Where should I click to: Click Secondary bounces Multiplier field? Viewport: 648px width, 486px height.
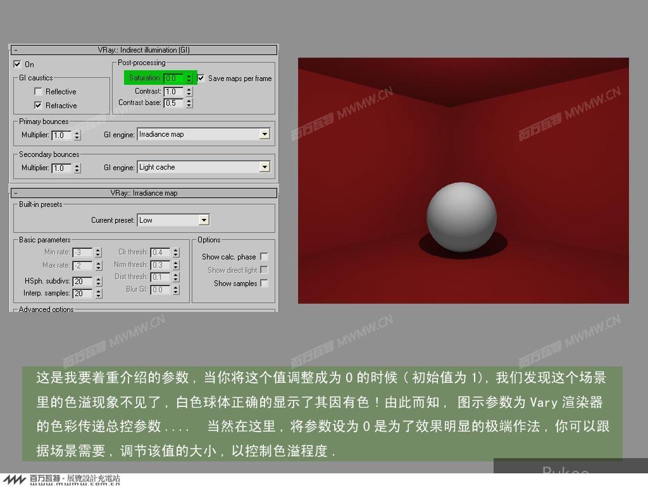coord(61,168)
